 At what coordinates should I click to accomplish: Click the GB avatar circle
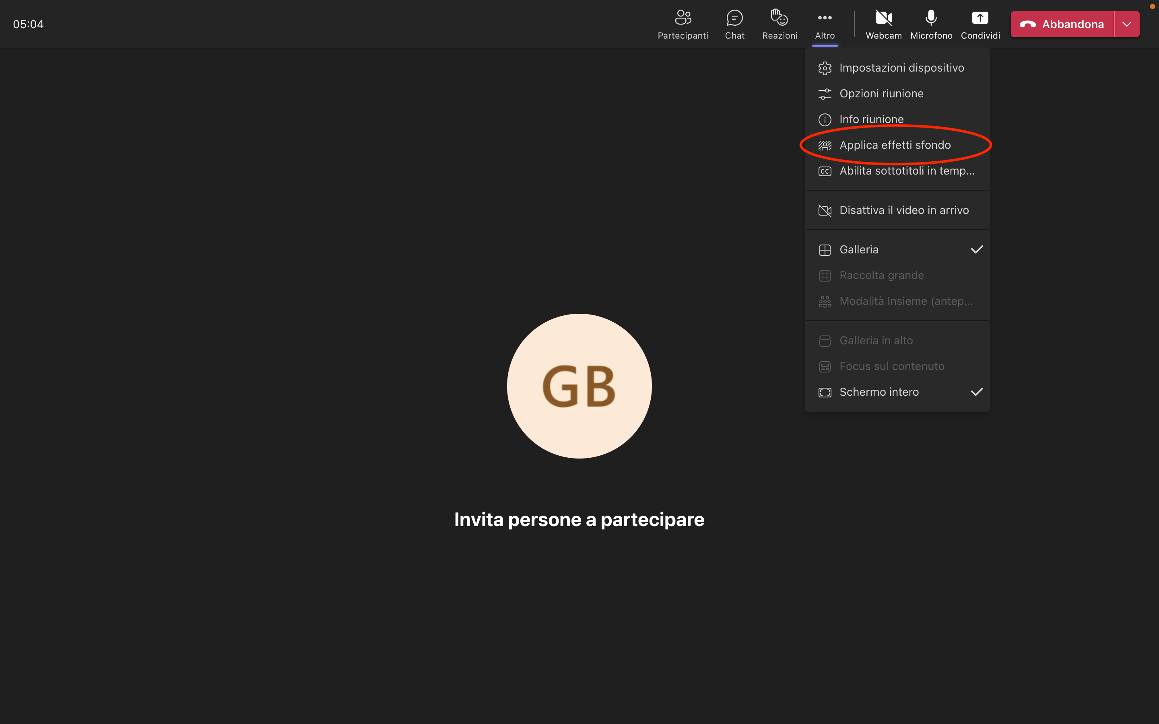tap(579, 386)
